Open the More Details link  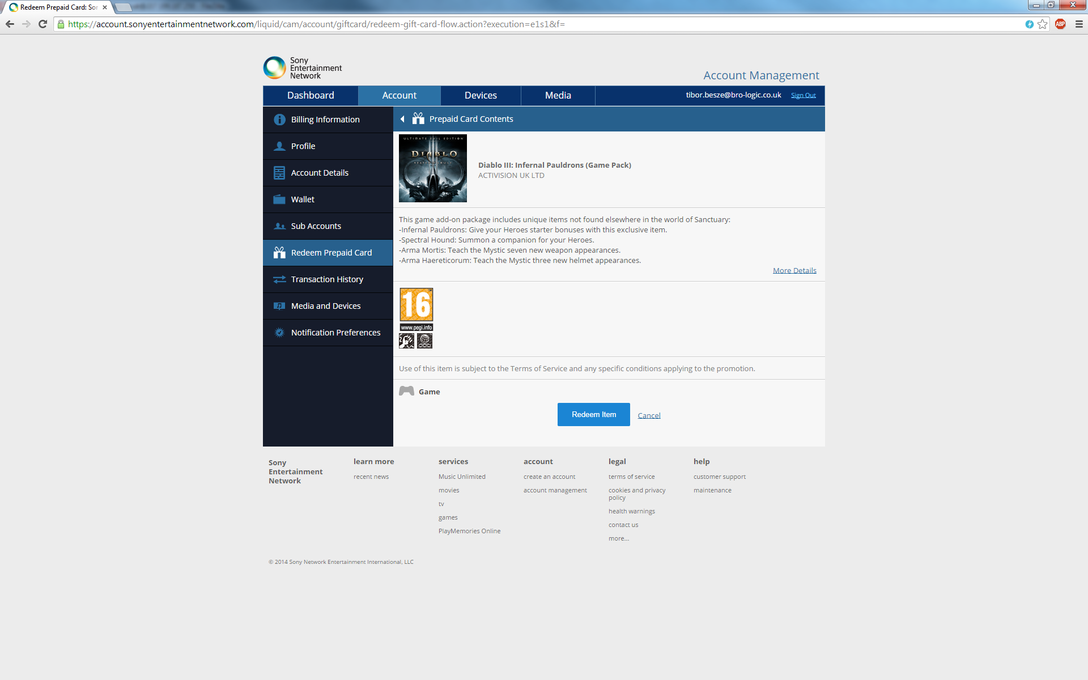click(794, 270)
